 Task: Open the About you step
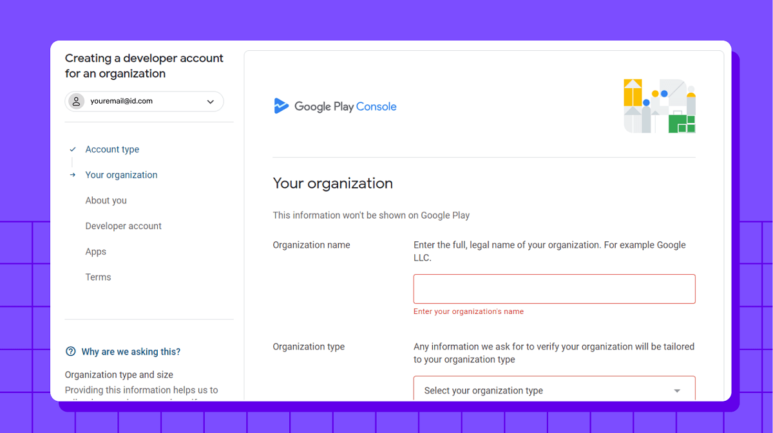[106, 201]
